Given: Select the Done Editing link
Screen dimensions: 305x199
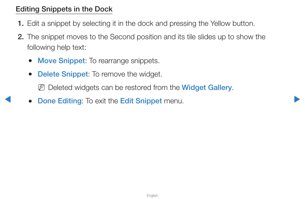Looking at the screenshot, I should tap(59, 101).
